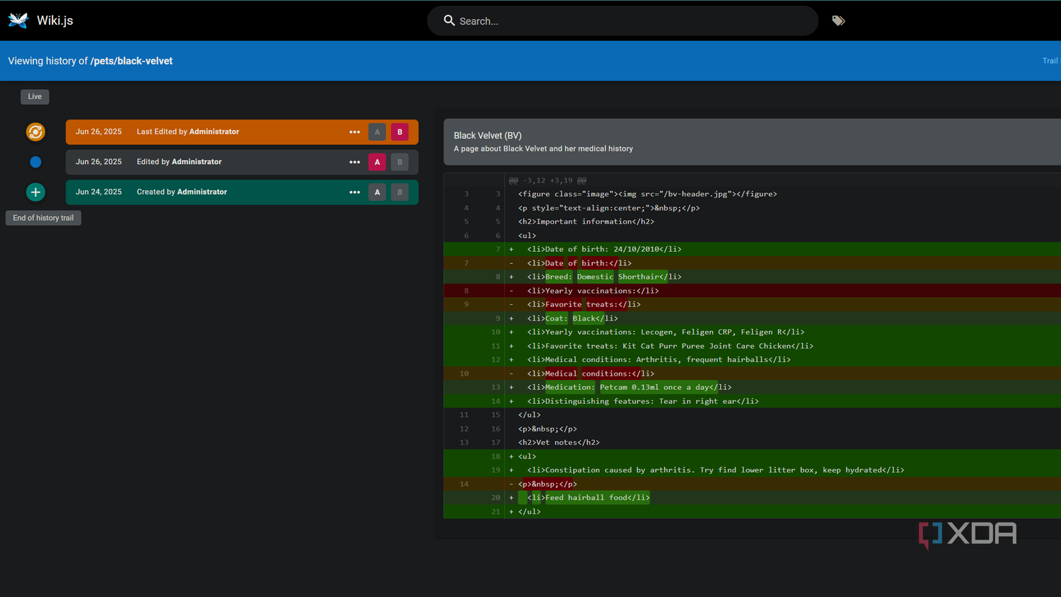Click the removed Yearly vaccinations line
The image size is (1061, 597).
(753, 291)
